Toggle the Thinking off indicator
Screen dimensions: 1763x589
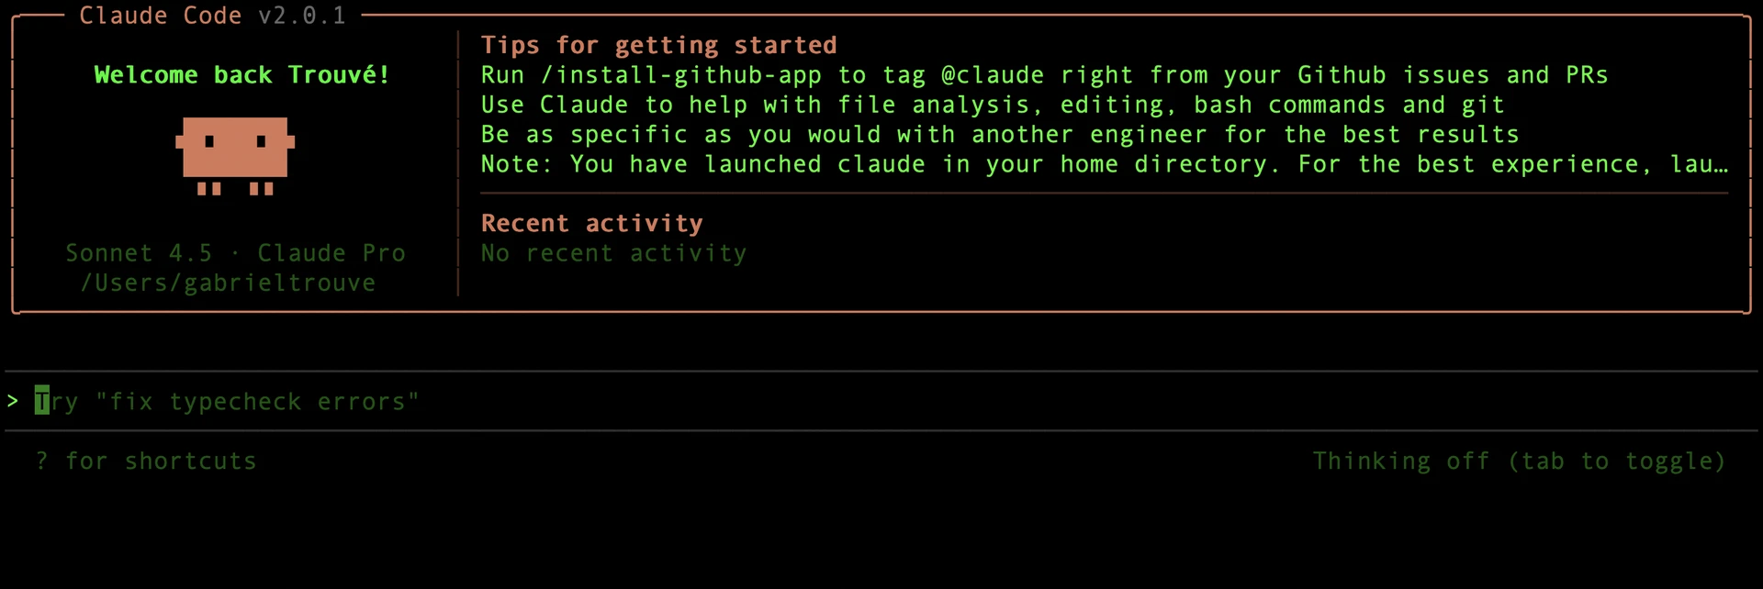click(x=1518, y=461)
